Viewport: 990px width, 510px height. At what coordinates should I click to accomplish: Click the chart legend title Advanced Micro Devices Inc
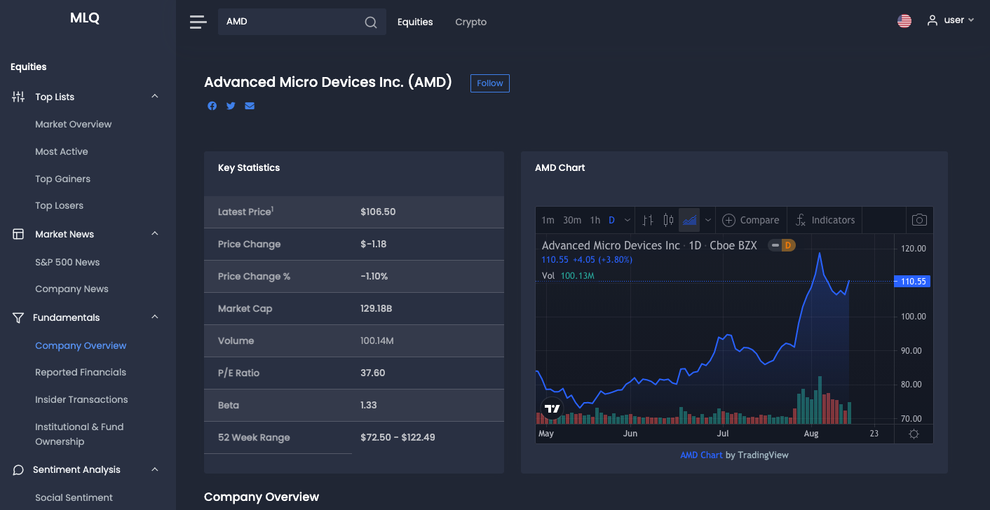(x=611, y=245)
